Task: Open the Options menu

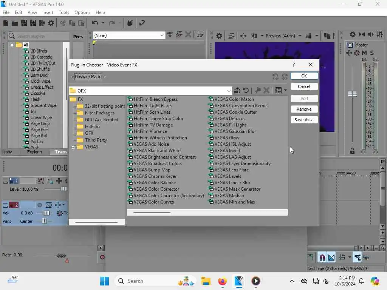Action: 82,12
